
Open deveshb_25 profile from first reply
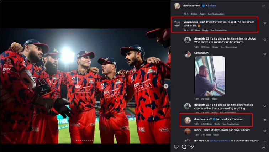188,40
